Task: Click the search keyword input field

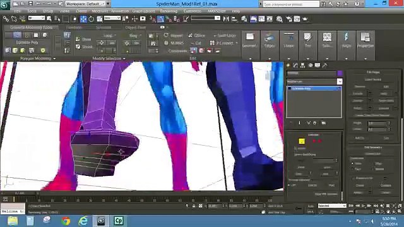Action: 291,4
